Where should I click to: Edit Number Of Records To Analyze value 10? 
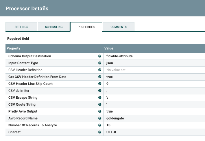coord(152,125)
